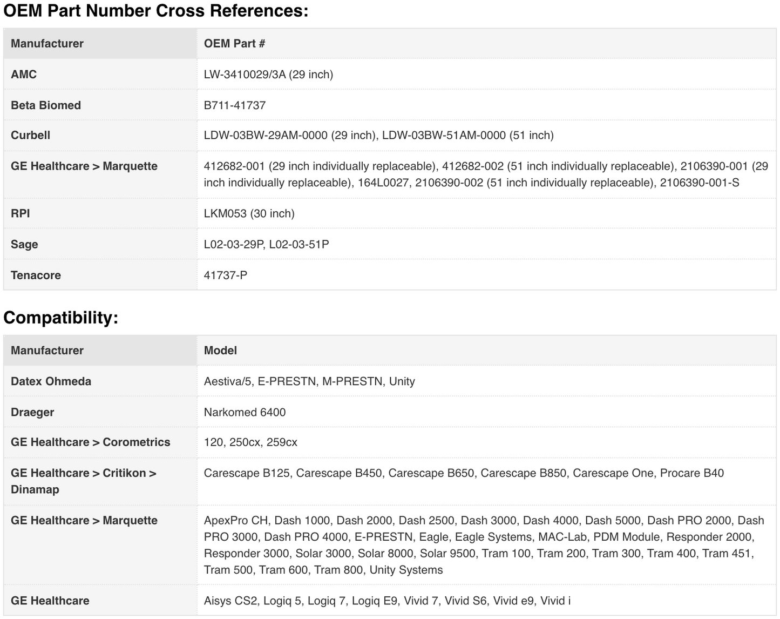Click the Draeger manufacturer cell

pos(100,412)
